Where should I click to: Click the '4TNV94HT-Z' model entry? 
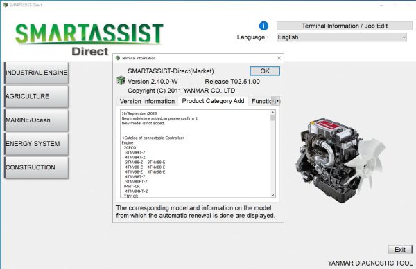(137, 192)
